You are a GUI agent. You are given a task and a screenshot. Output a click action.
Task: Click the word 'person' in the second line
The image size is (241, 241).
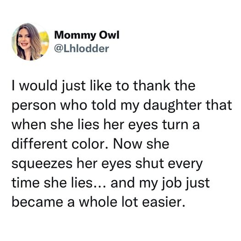tap(34, 107)
